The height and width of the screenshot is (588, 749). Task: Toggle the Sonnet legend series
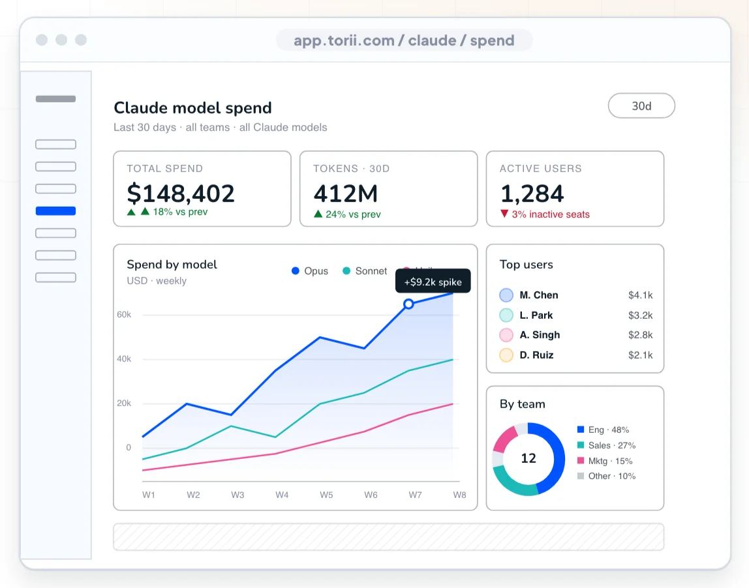click(365, 271)
